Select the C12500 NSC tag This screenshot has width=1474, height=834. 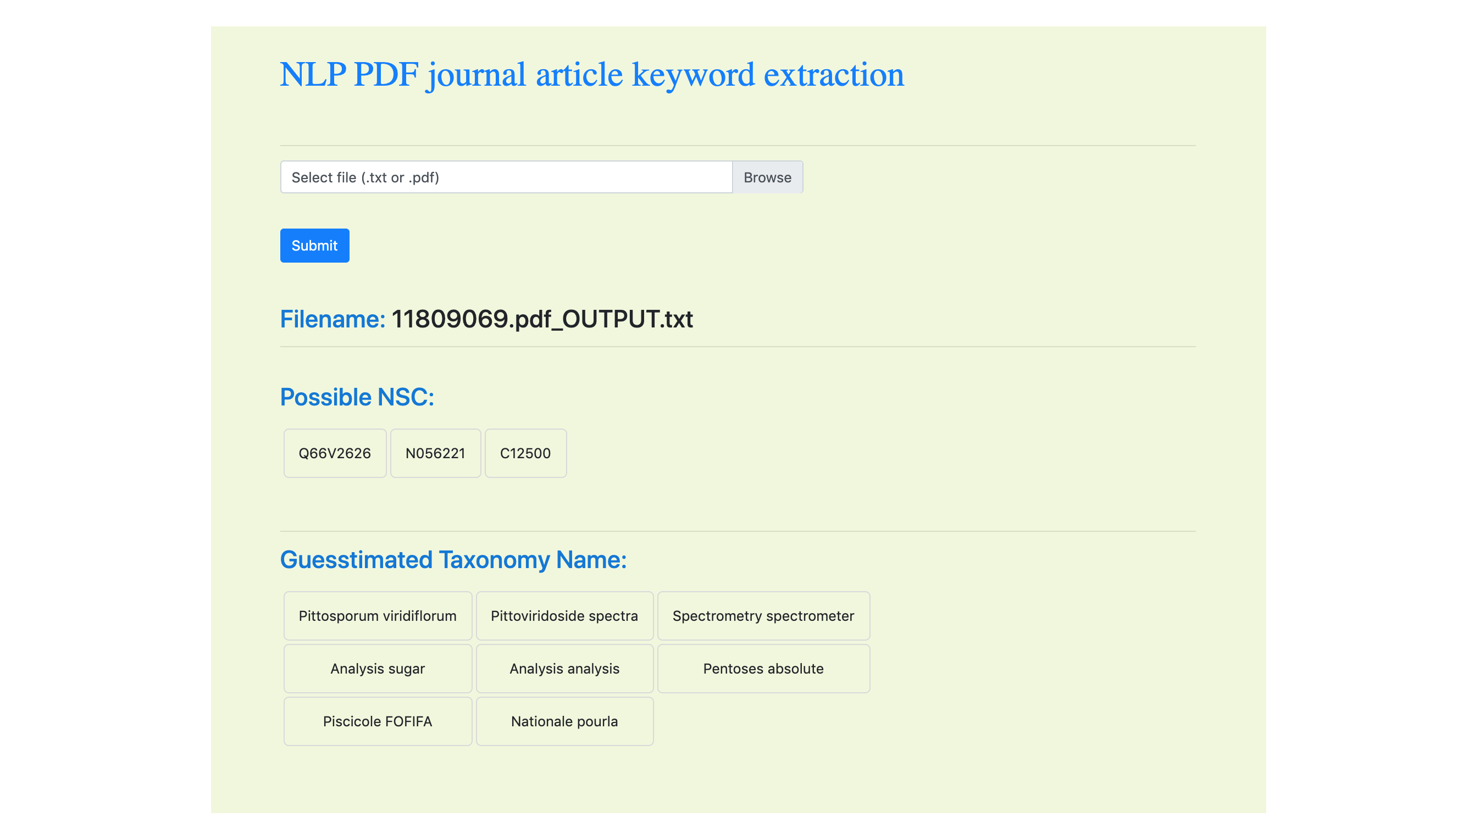[x=525, y=453]
